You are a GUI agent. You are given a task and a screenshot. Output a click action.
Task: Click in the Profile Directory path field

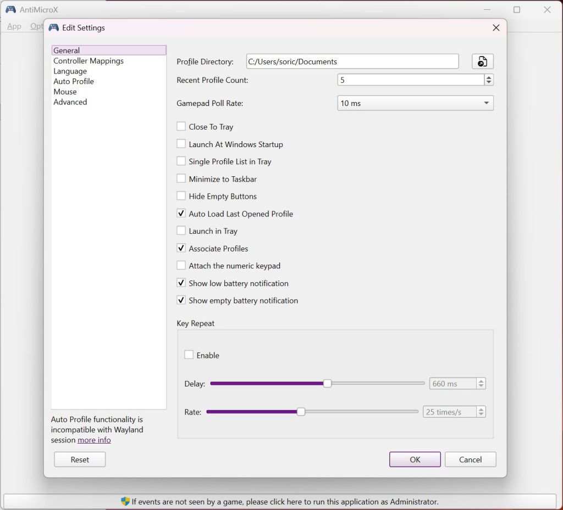point(352,61)
